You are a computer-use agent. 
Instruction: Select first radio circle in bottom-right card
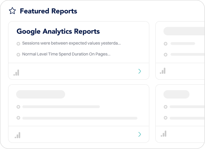(x=166, y=107)
